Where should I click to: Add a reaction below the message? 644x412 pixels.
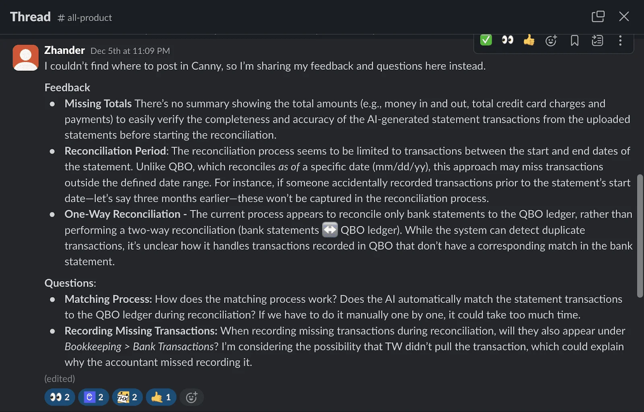pos(192,398)
